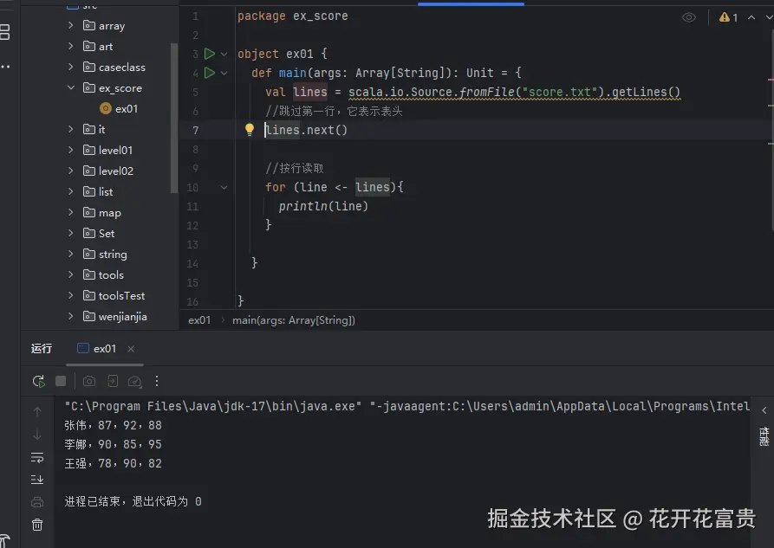
Task: Go to next highlighted problem arrow
Action: (x=769, y=18)
